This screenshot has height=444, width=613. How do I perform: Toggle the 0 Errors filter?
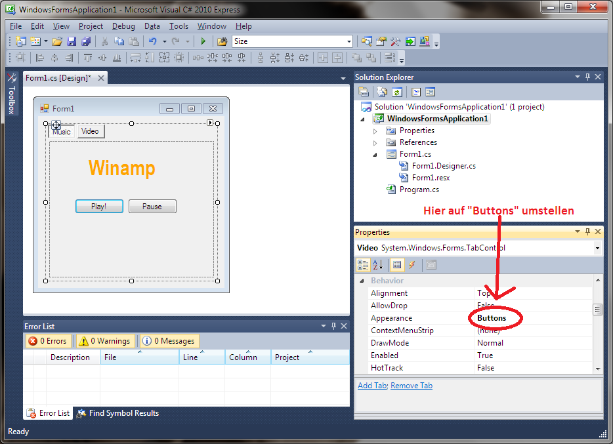[49, 341]
